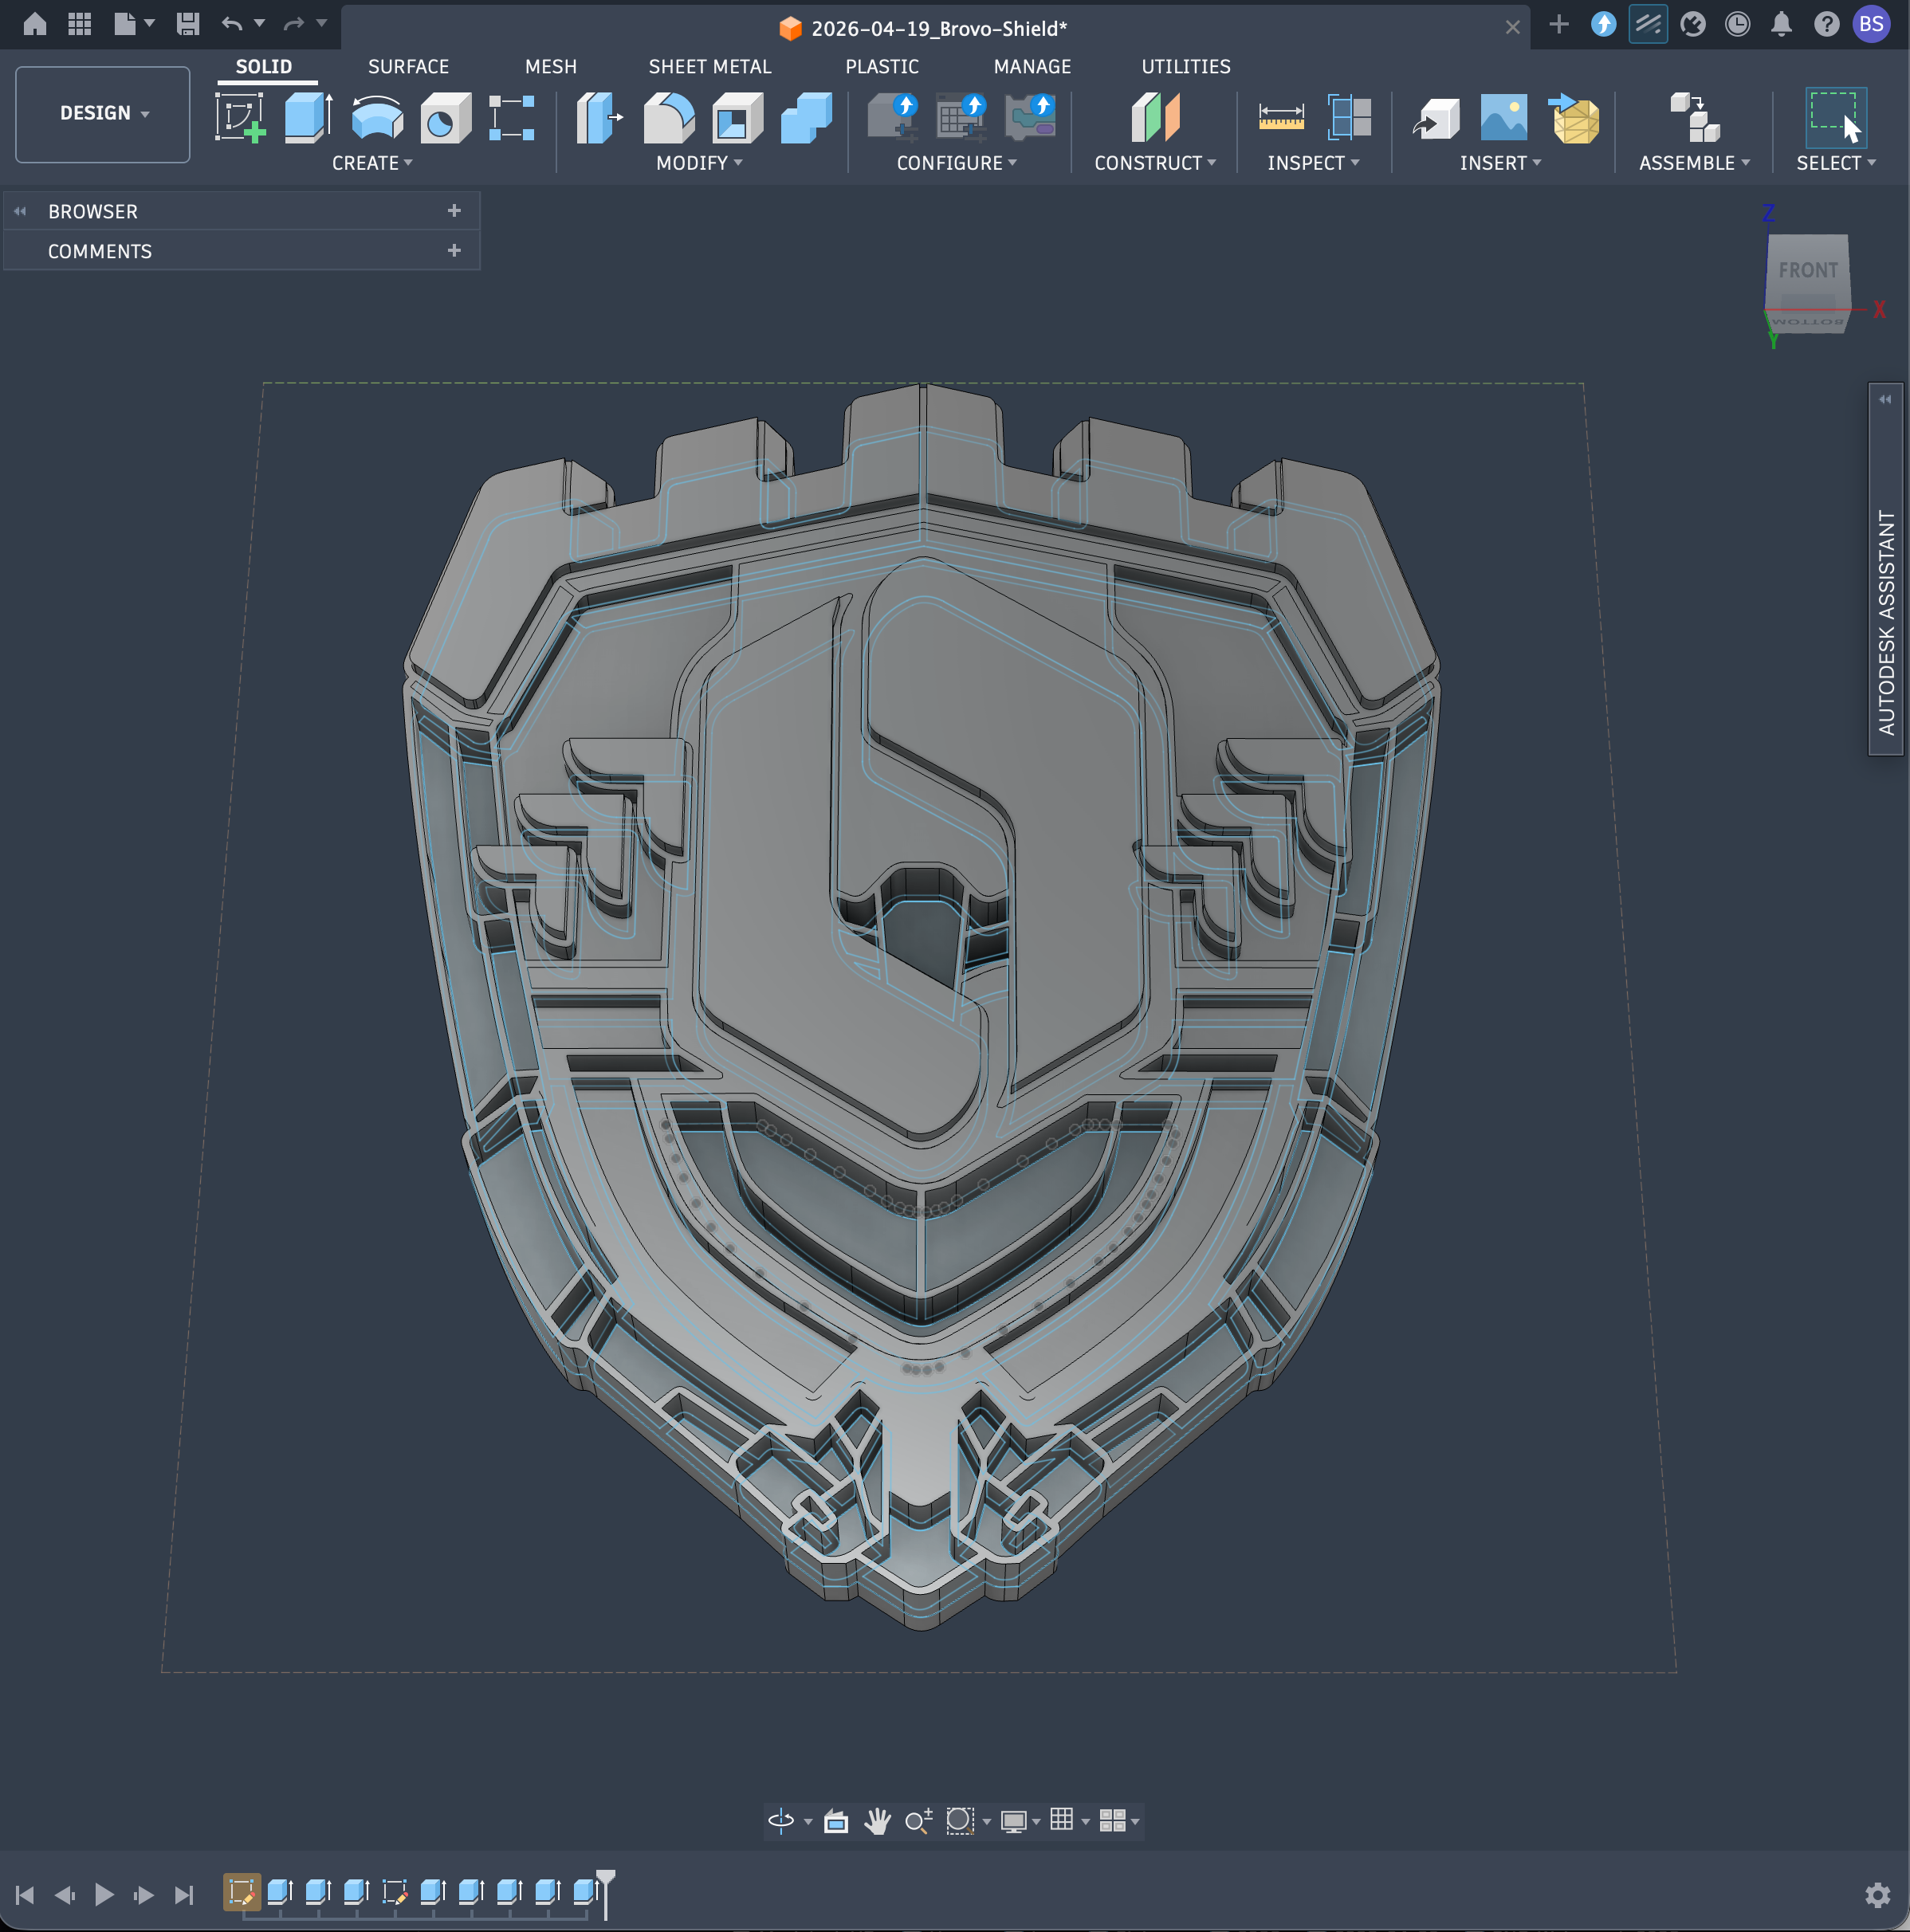Click the timeline end marker
The height and width of the screenshot is (1932, 1910).
606,1893
